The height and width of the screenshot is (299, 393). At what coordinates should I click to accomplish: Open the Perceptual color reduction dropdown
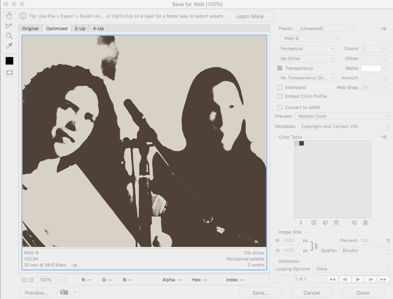coord(307,49)
